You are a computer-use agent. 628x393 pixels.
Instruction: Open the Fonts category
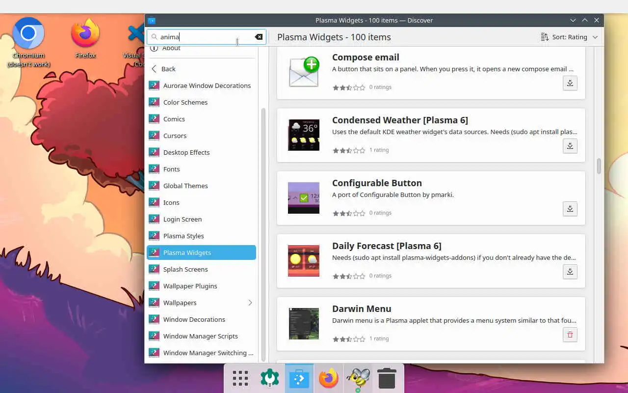coord(201,169)
